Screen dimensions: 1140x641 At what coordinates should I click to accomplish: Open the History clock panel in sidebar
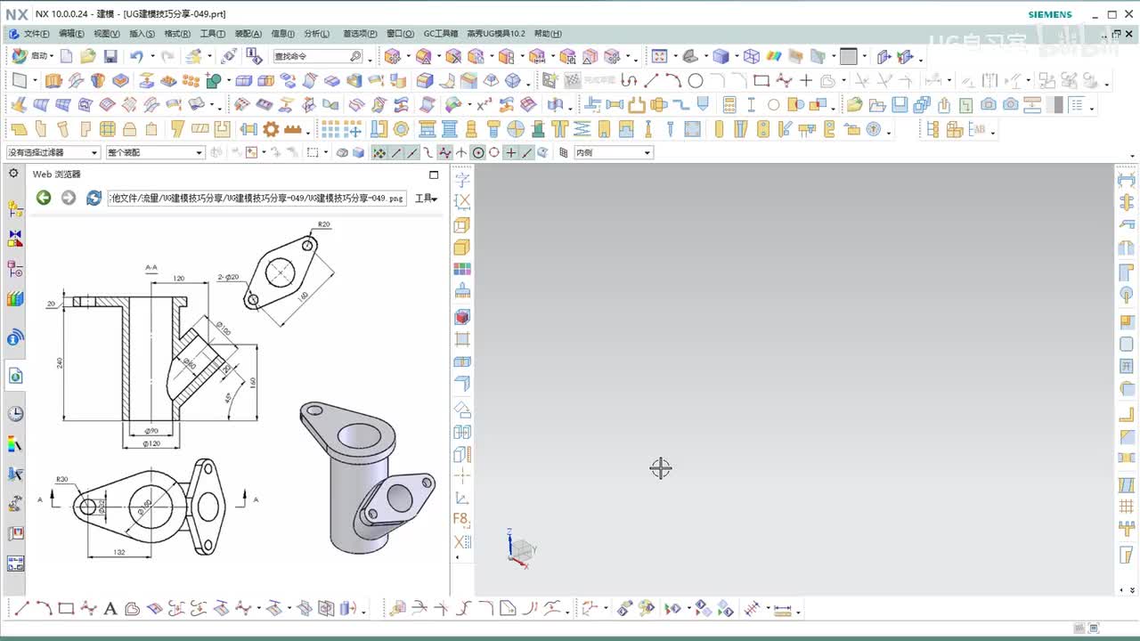[x=15, y=414]
